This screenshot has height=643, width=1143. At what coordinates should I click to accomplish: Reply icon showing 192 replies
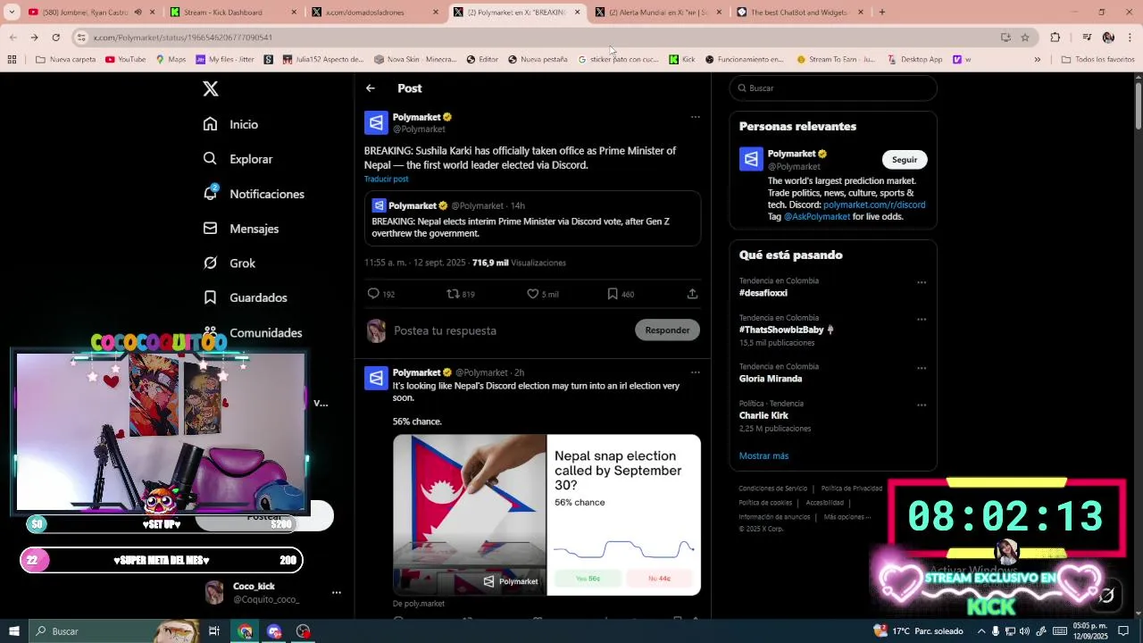[x=373, y=294]
